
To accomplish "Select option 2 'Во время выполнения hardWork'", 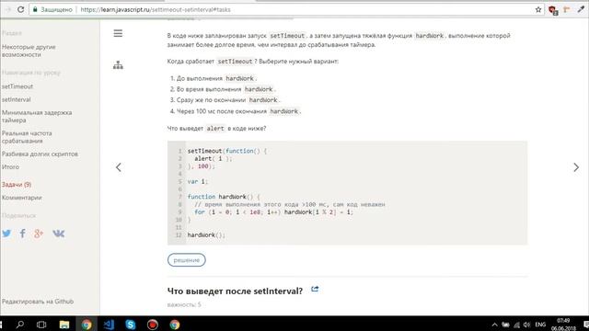I will [x=223, y=89].
